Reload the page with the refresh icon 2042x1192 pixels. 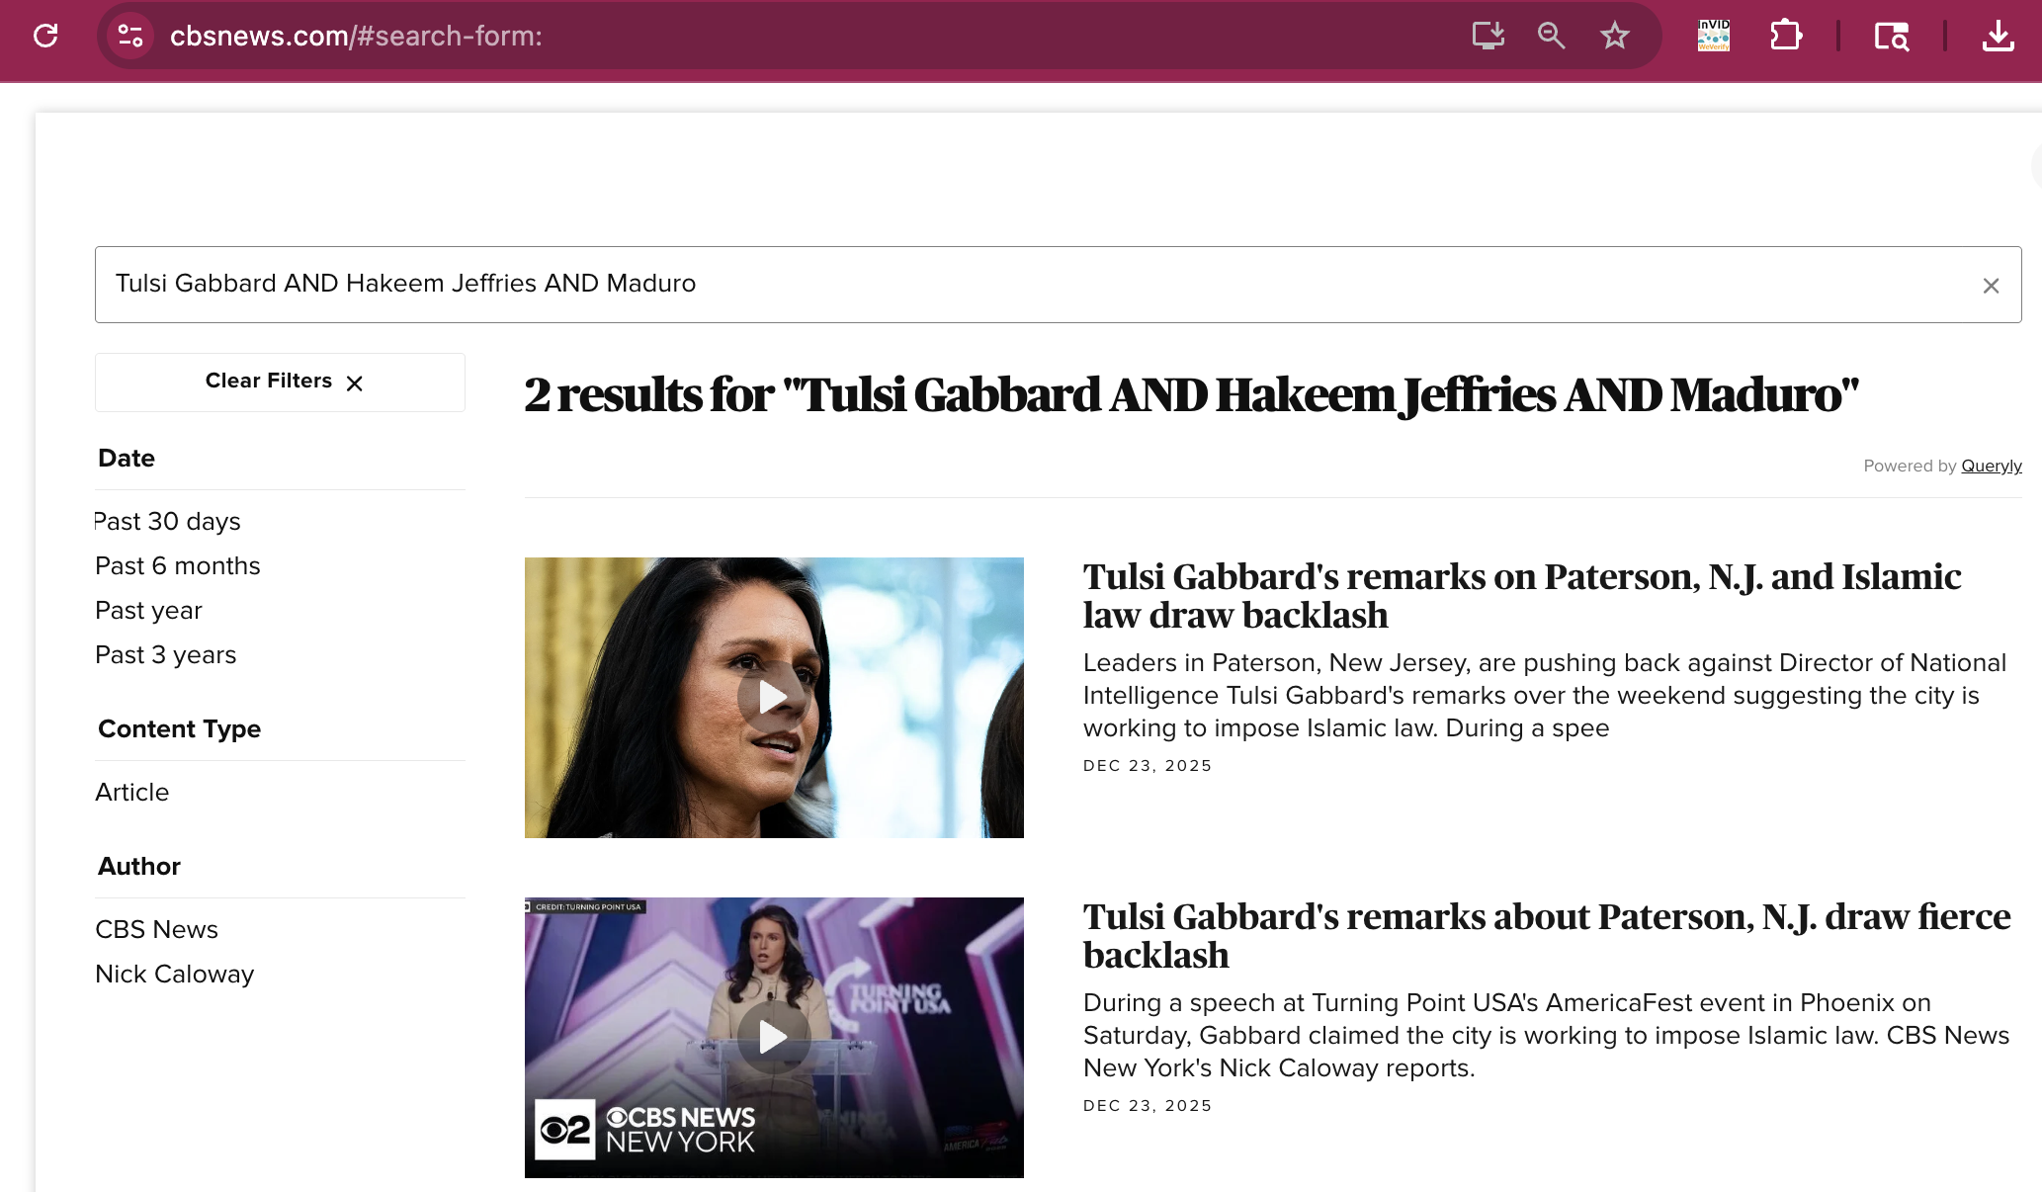(x=45, y=36)
